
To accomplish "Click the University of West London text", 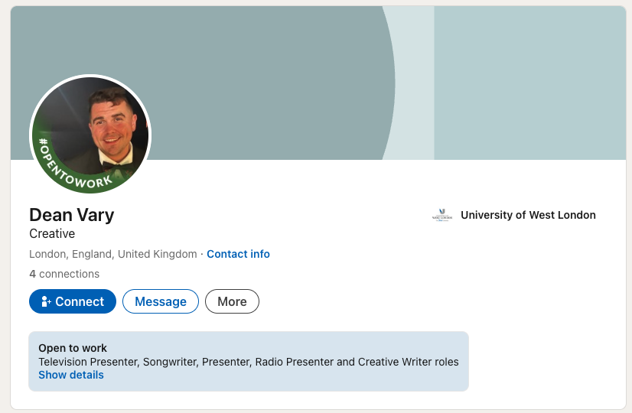I will click(x=528, y=216).
